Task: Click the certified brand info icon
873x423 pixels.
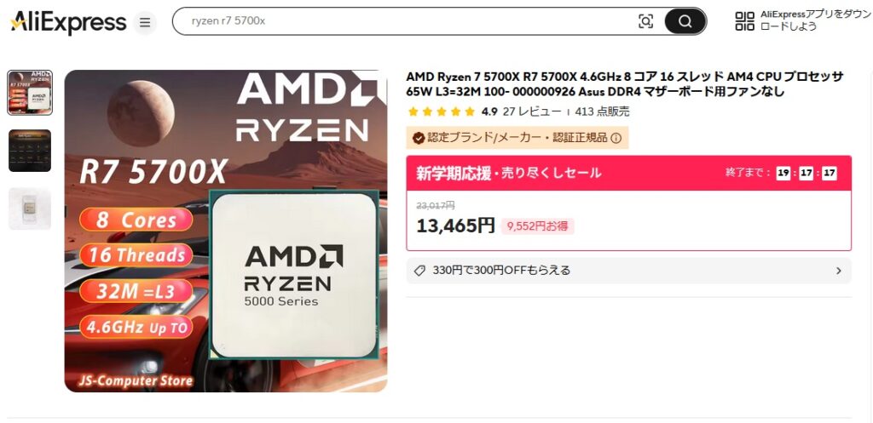Action: [616, 138]
